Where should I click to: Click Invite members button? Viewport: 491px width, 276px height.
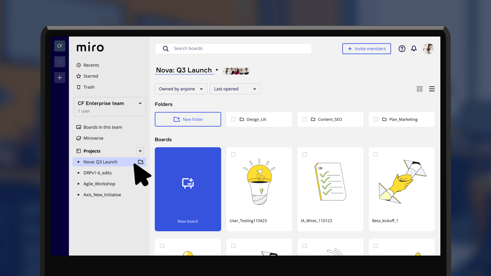pos(366,49)
